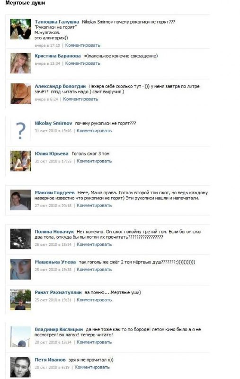Viewport: 240px width, 379px height.
Task: Click Комментировать under Петя Иванов's comment
Action: click(92, 367)
